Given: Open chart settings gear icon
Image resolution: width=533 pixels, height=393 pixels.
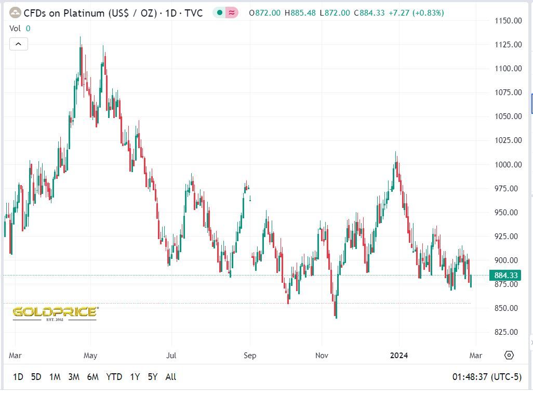Looking at the screenshot, I should pyautogui.click(x=509, y=355).
